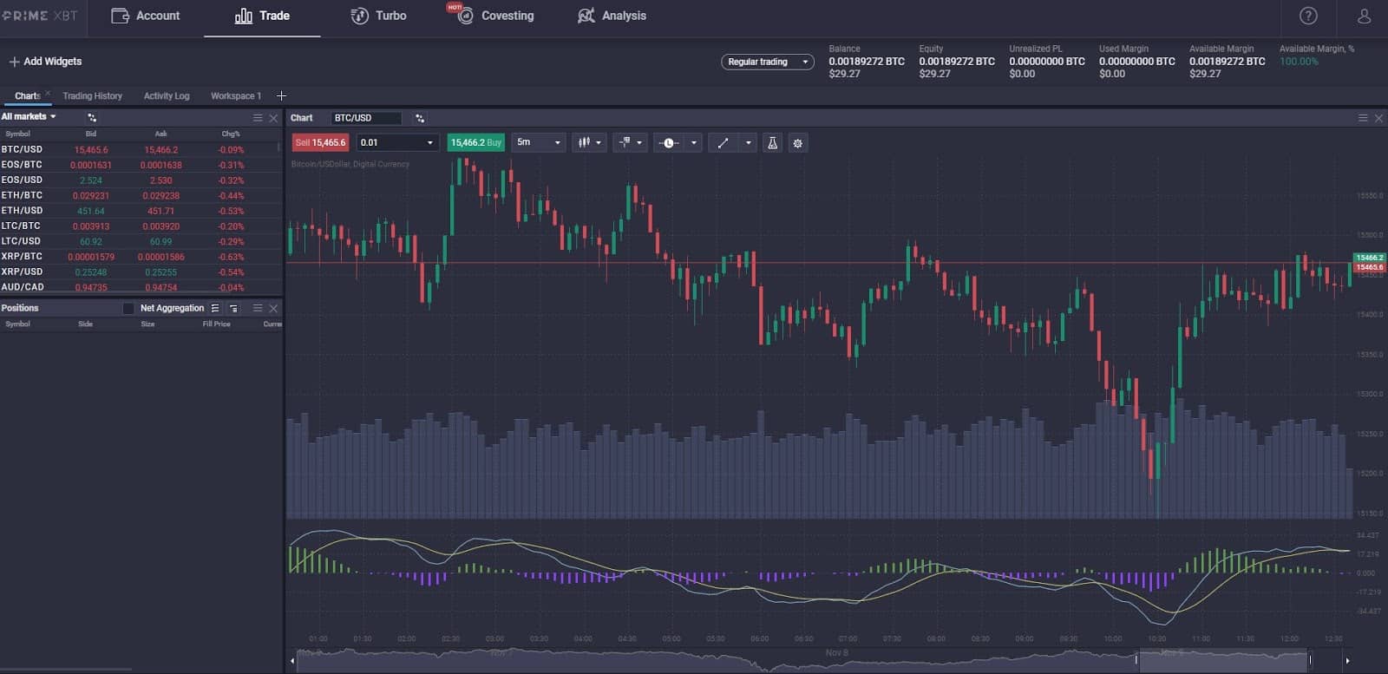Image resolution: width=1388 pixels, height=674 pixels.
Task: Click the markets widget link icon
Action: click(x=92, y=117)
